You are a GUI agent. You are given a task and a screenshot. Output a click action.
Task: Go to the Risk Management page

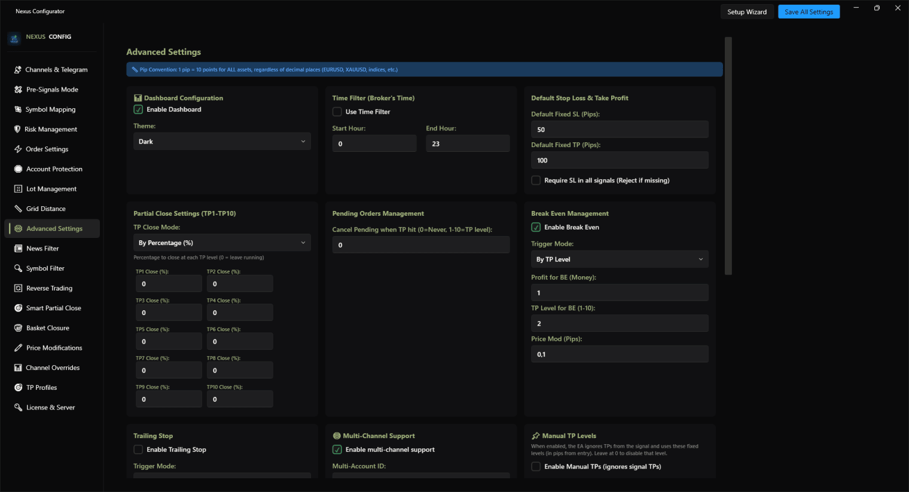[52, 129]
